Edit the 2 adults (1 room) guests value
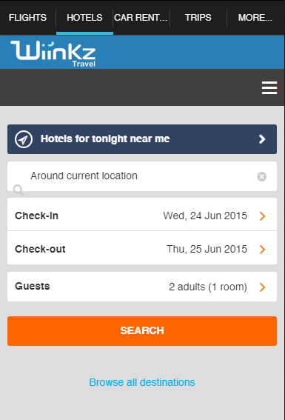This screenshot has width=285, height=420. point(208,287)
